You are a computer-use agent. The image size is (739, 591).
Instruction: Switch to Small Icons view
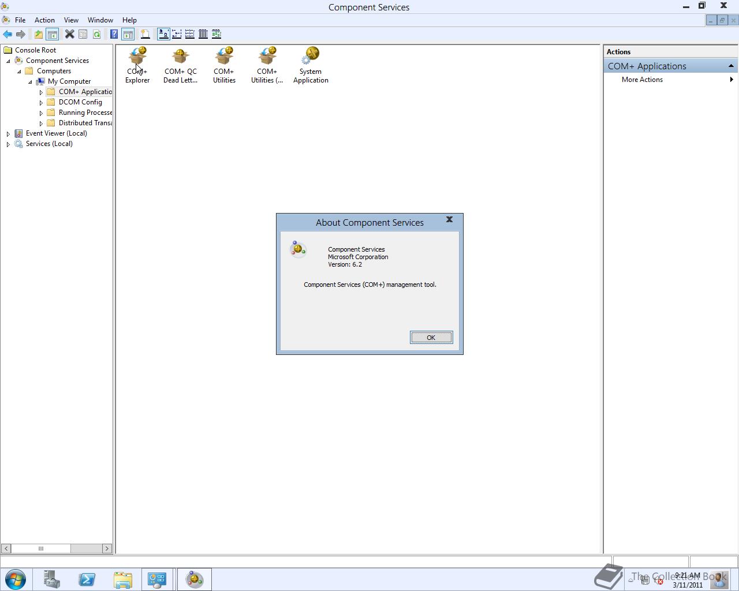(177, 35)
